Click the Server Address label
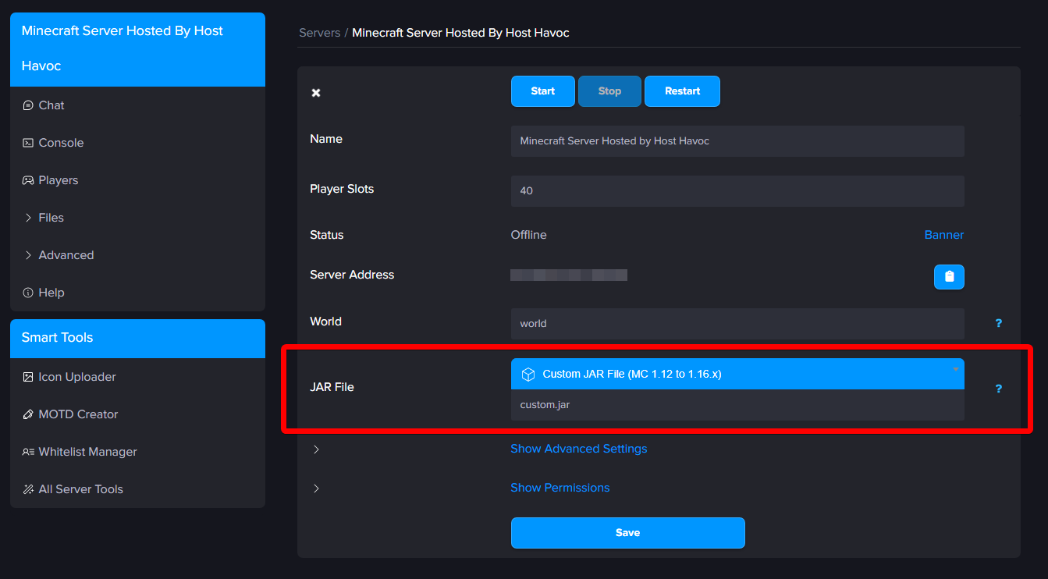 pyautogui.click(x=352, y=275)
